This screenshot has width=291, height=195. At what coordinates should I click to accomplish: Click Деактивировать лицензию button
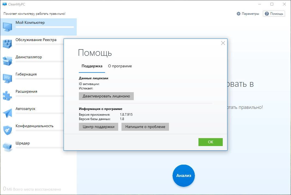pos(106,96)
